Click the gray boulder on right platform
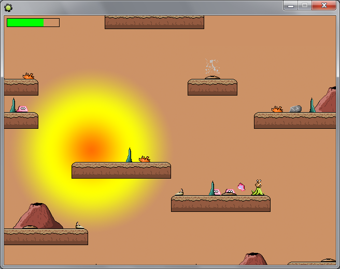Viewport: 340px width, 269px height. point(296,109)
